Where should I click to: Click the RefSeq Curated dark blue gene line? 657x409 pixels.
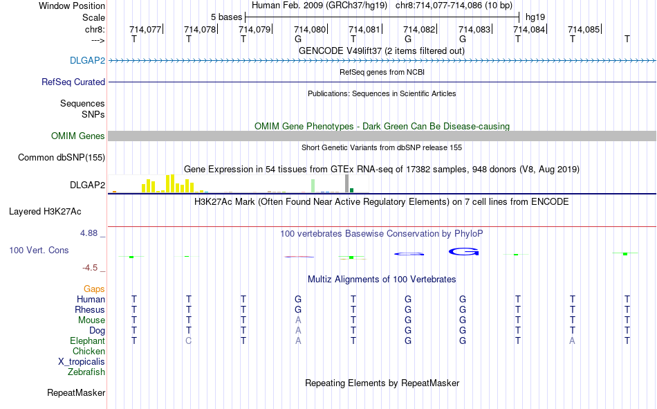(382, 82)
